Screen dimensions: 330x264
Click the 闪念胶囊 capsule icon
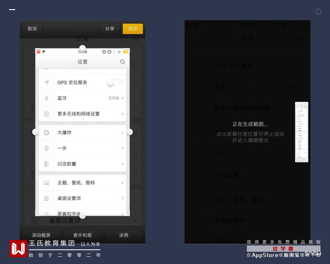coord(46,164)
